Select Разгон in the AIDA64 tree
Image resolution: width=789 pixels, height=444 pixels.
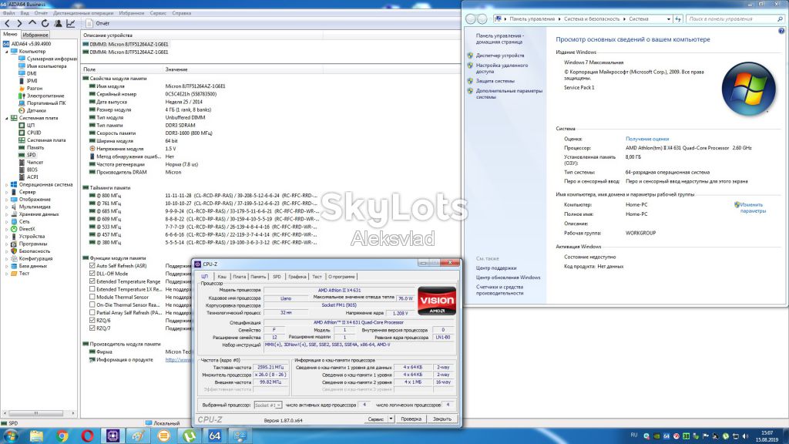(x=35, y=88)
